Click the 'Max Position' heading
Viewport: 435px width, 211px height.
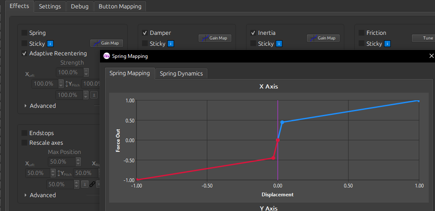[x=64, y=152]
